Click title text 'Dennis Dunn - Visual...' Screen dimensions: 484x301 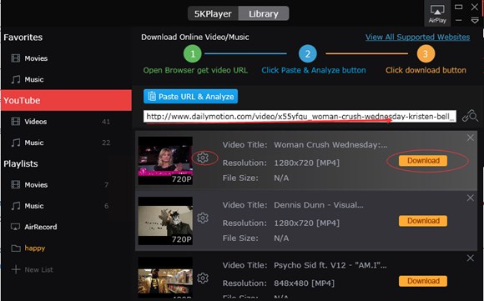coord(319,205)
